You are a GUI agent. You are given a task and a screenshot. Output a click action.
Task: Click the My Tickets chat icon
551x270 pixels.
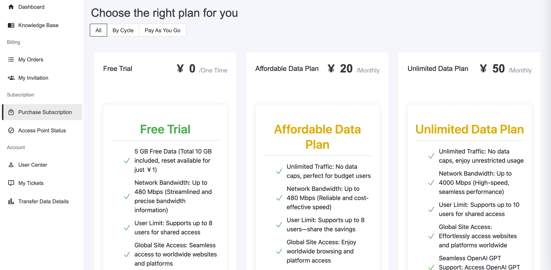tap(11, 183)
